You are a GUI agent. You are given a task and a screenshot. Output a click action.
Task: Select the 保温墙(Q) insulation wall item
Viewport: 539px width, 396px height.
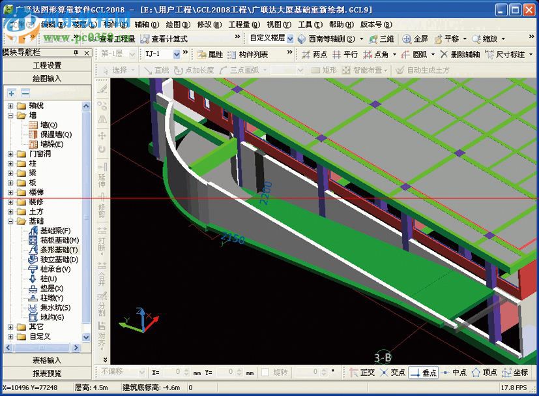[x=56, y=134]
